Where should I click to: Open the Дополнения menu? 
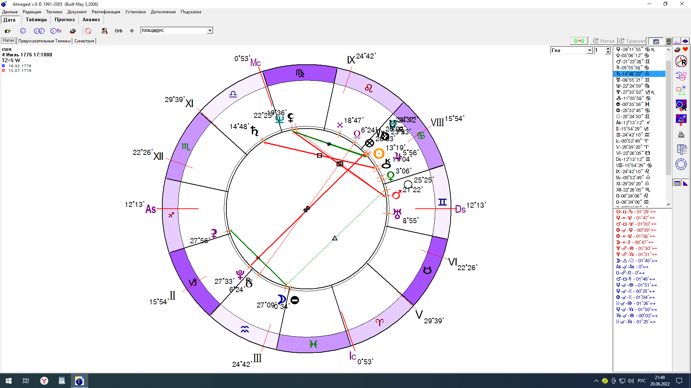tap(163, 12)
